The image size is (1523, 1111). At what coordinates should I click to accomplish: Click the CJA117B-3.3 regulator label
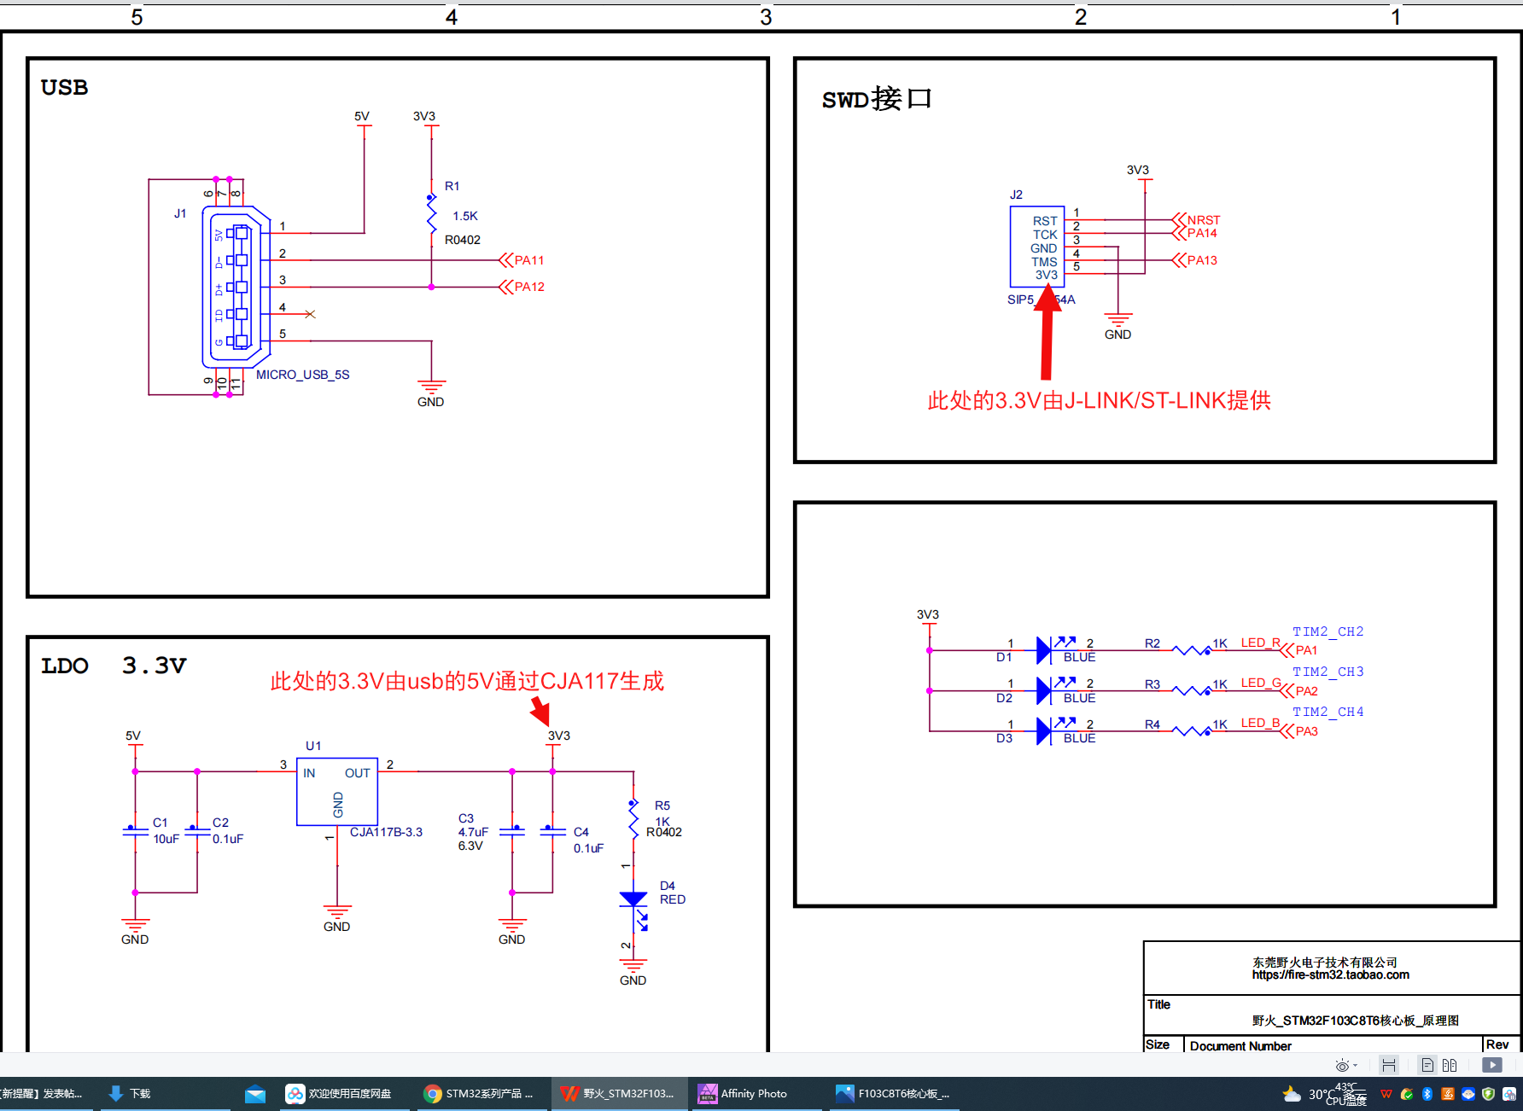[386, 832]
